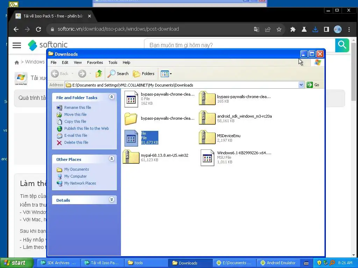Open the File menu
This screenshot has width=358, height=268.
coord(53,62)
